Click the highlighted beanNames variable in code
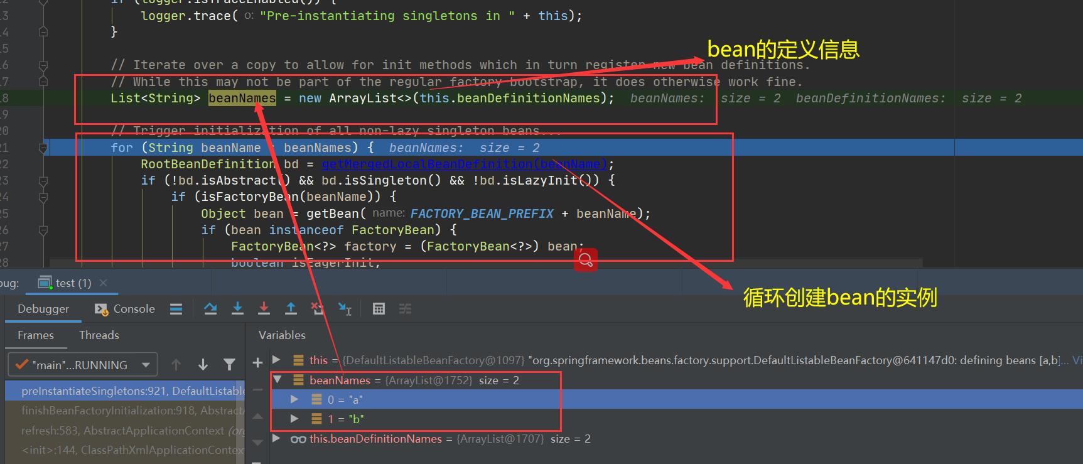The height and width of the screenshot is (464, 1083). 242,98
